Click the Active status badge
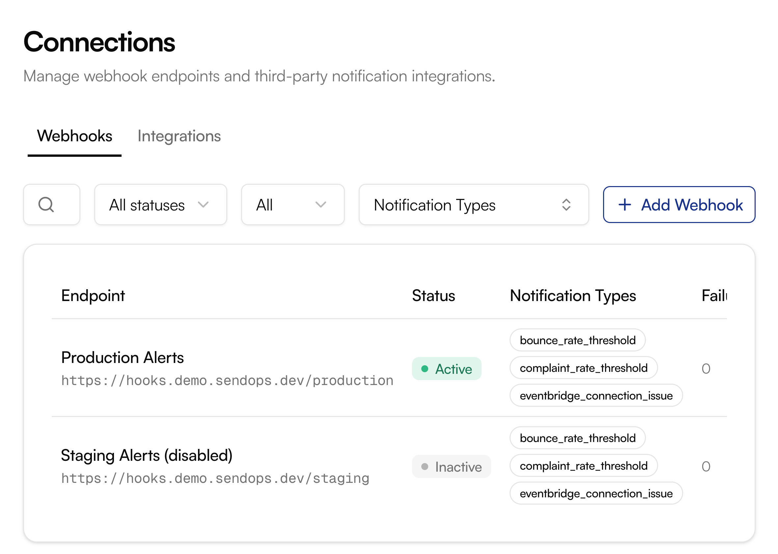Image resolution: width=778 pixels, height=554 pixels. pos(447,369)
